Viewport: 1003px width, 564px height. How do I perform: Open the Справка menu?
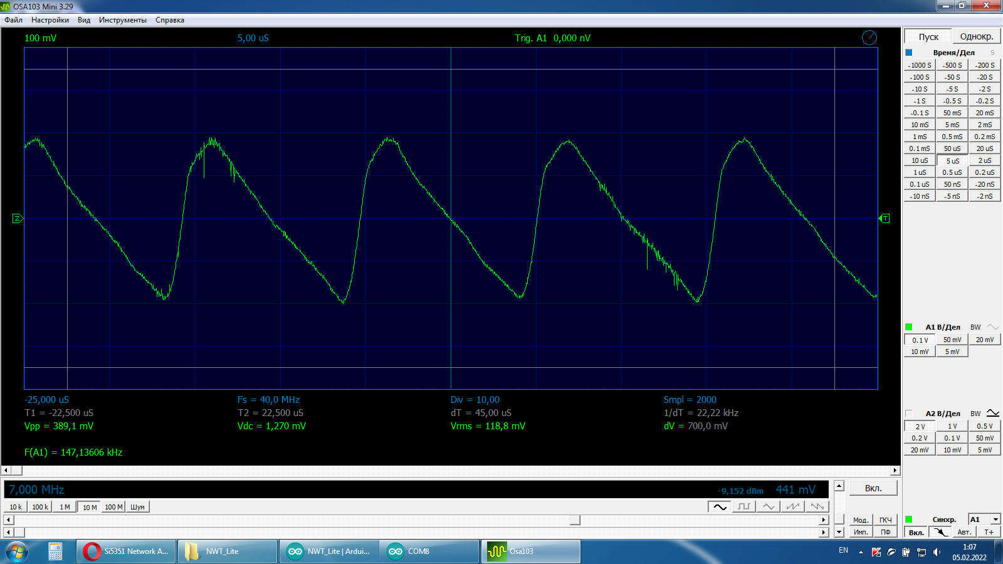[x=170, y=20]
